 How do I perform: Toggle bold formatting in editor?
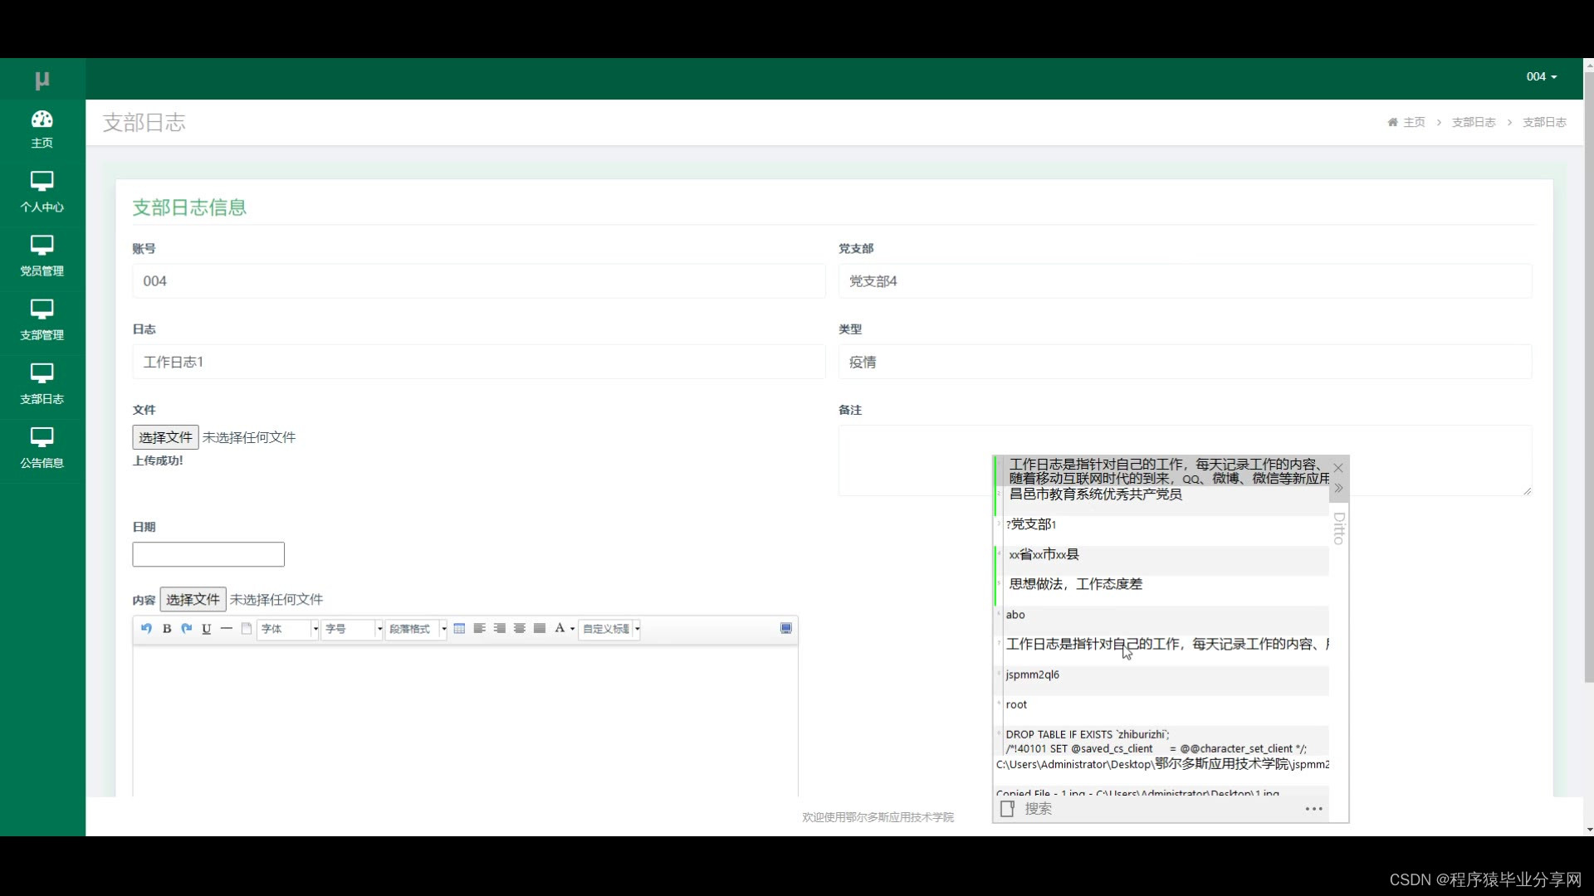click(x=167, y=629)
